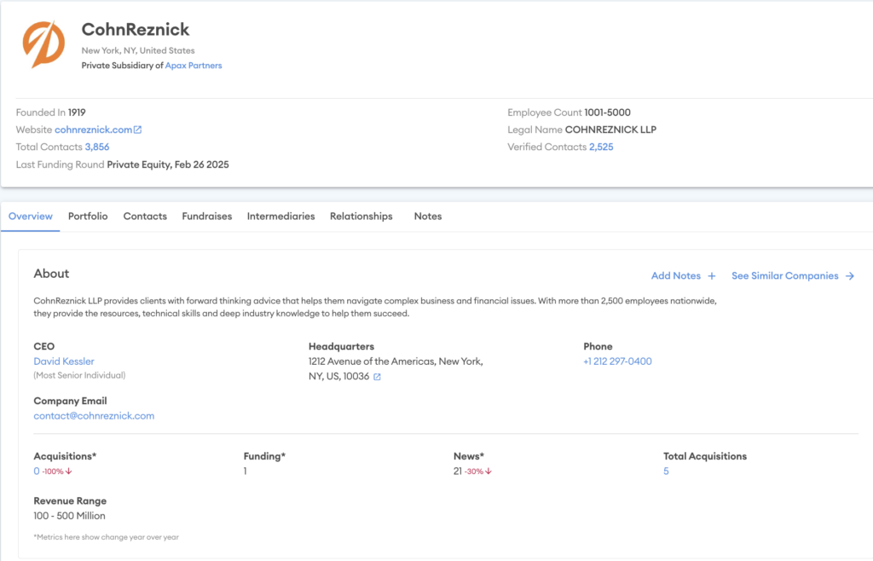Open Verified Contacts count 2,525
This screenshot has height=561, width=873.
click(601, 147)
